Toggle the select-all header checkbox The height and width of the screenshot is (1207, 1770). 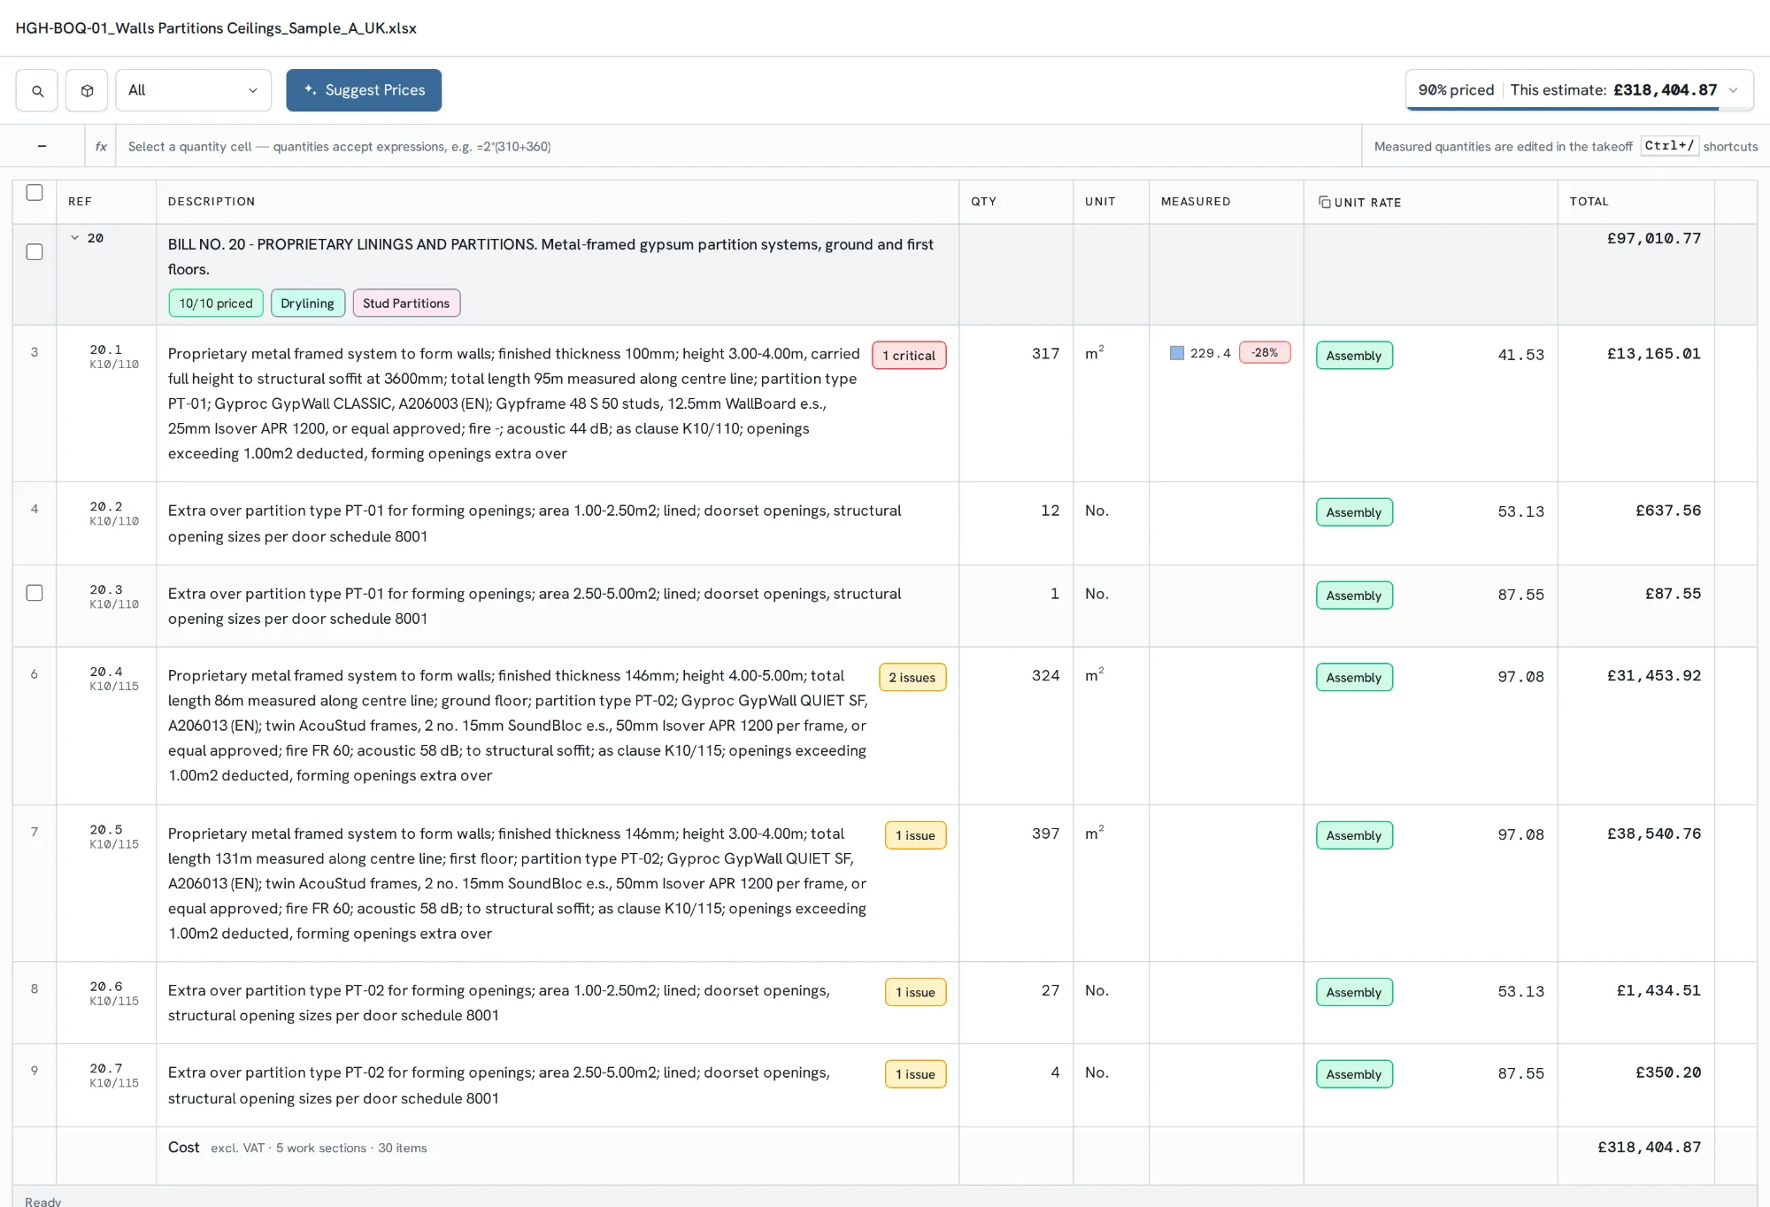click(35, 193)
